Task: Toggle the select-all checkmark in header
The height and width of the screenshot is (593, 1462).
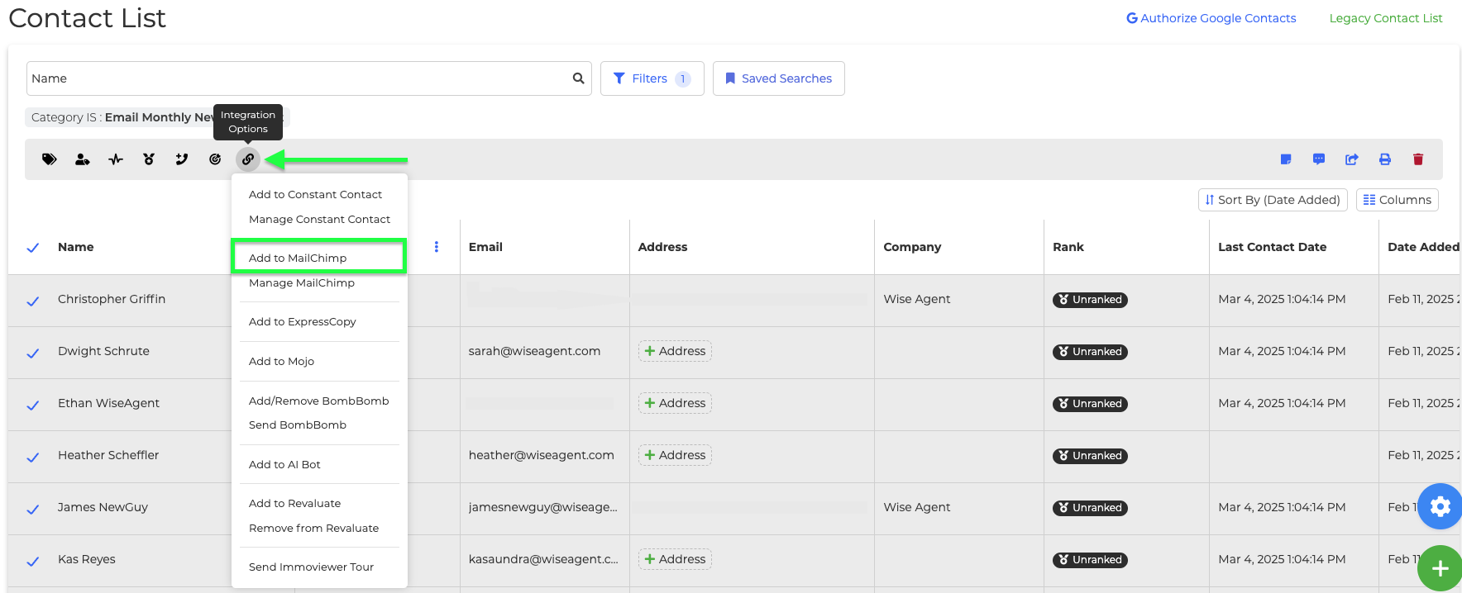Action: [33, 248]
